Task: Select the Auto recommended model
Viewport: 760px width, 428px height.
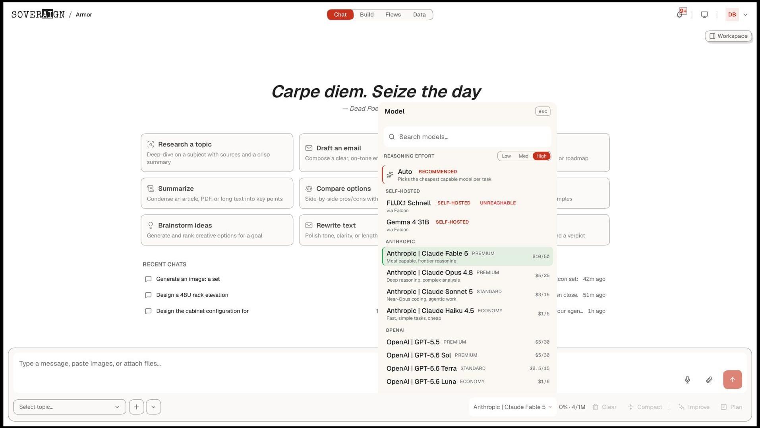Action: pyautogui.click(x=467, y=175)
